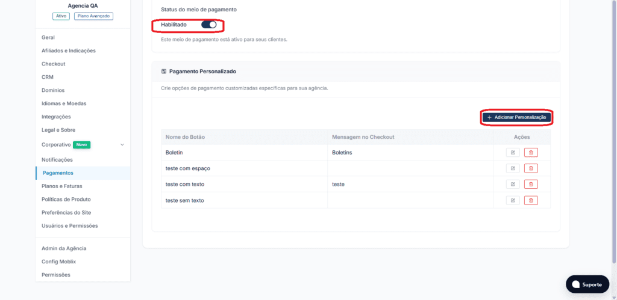
Task: Navigate to Config Moblix
Action: coord(58,262)
